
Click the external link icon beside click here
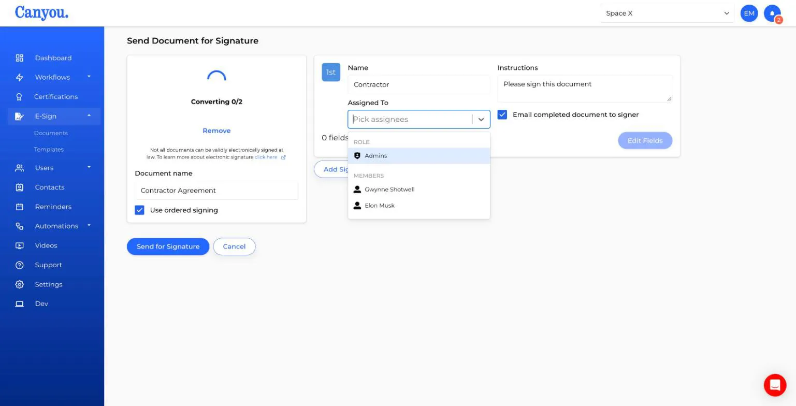(x=283, y=157)
